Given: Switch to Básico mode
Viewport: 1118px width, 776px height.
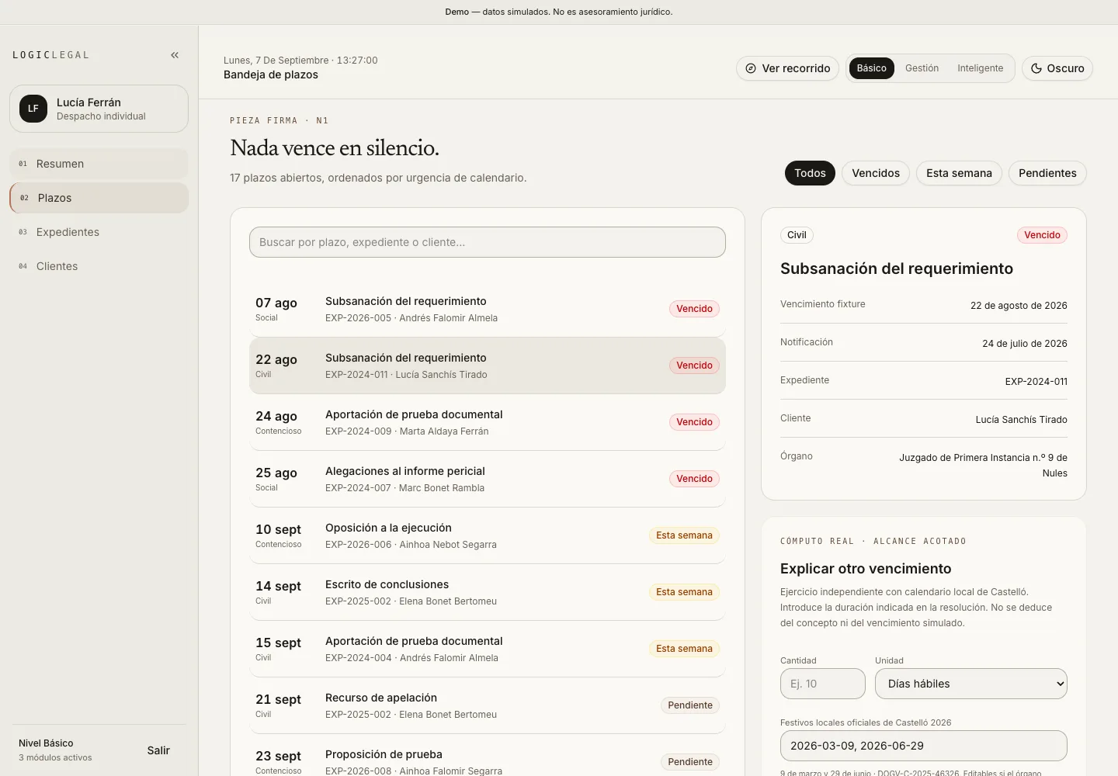Looking at the screenshot, I should 872,68.
